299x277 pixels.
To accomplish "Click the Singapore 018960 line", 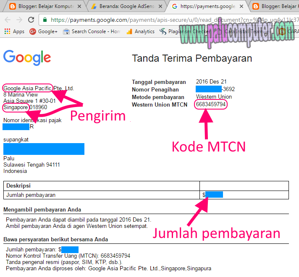I will tap(25, 107).
